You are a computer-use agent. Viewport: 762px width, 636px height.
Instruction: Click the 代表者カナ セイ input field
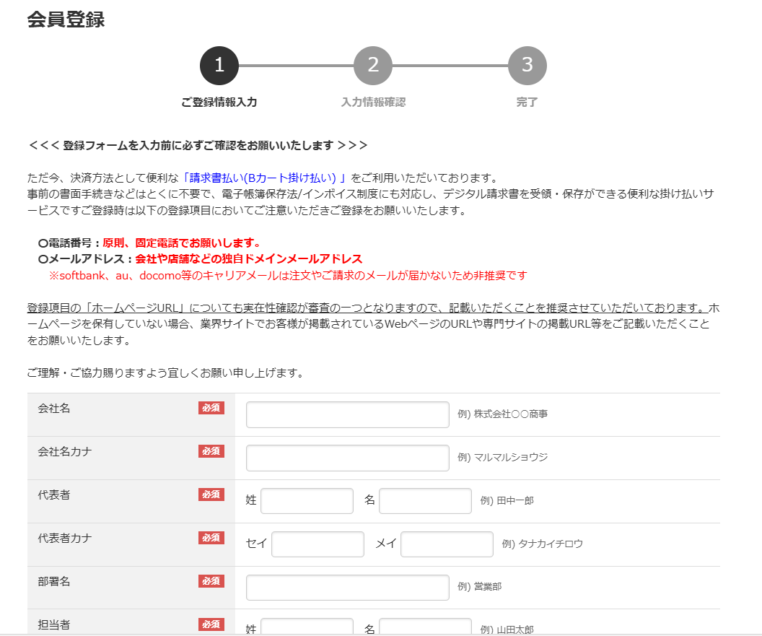click(x=317, y=544)
